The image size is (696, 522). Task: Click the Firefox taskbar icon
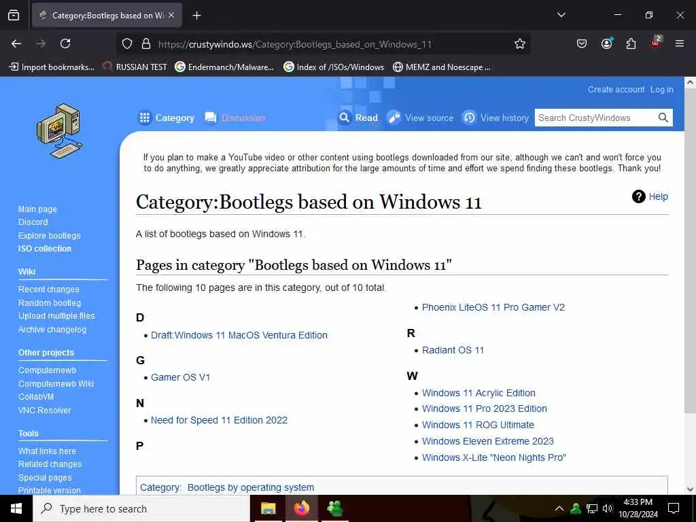(301, 508)
